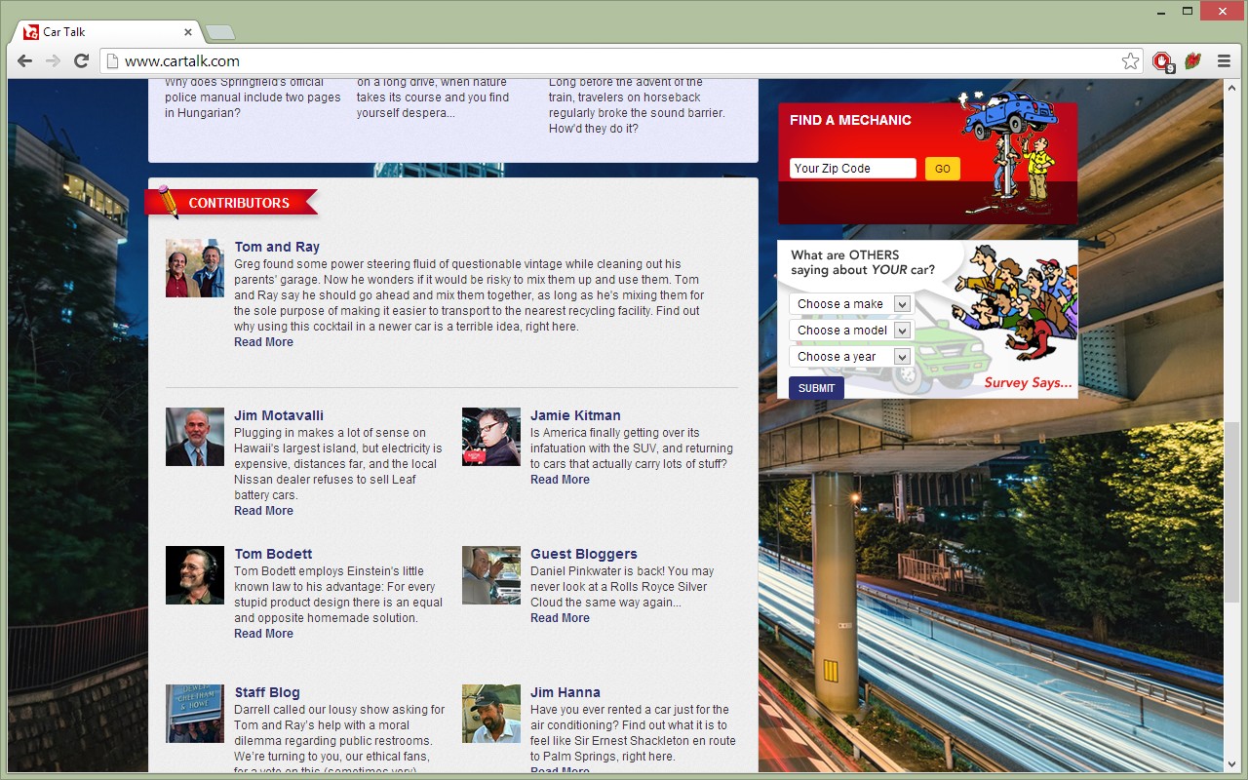Click the Jim Hanna photo thumbnail

(491, 714)
